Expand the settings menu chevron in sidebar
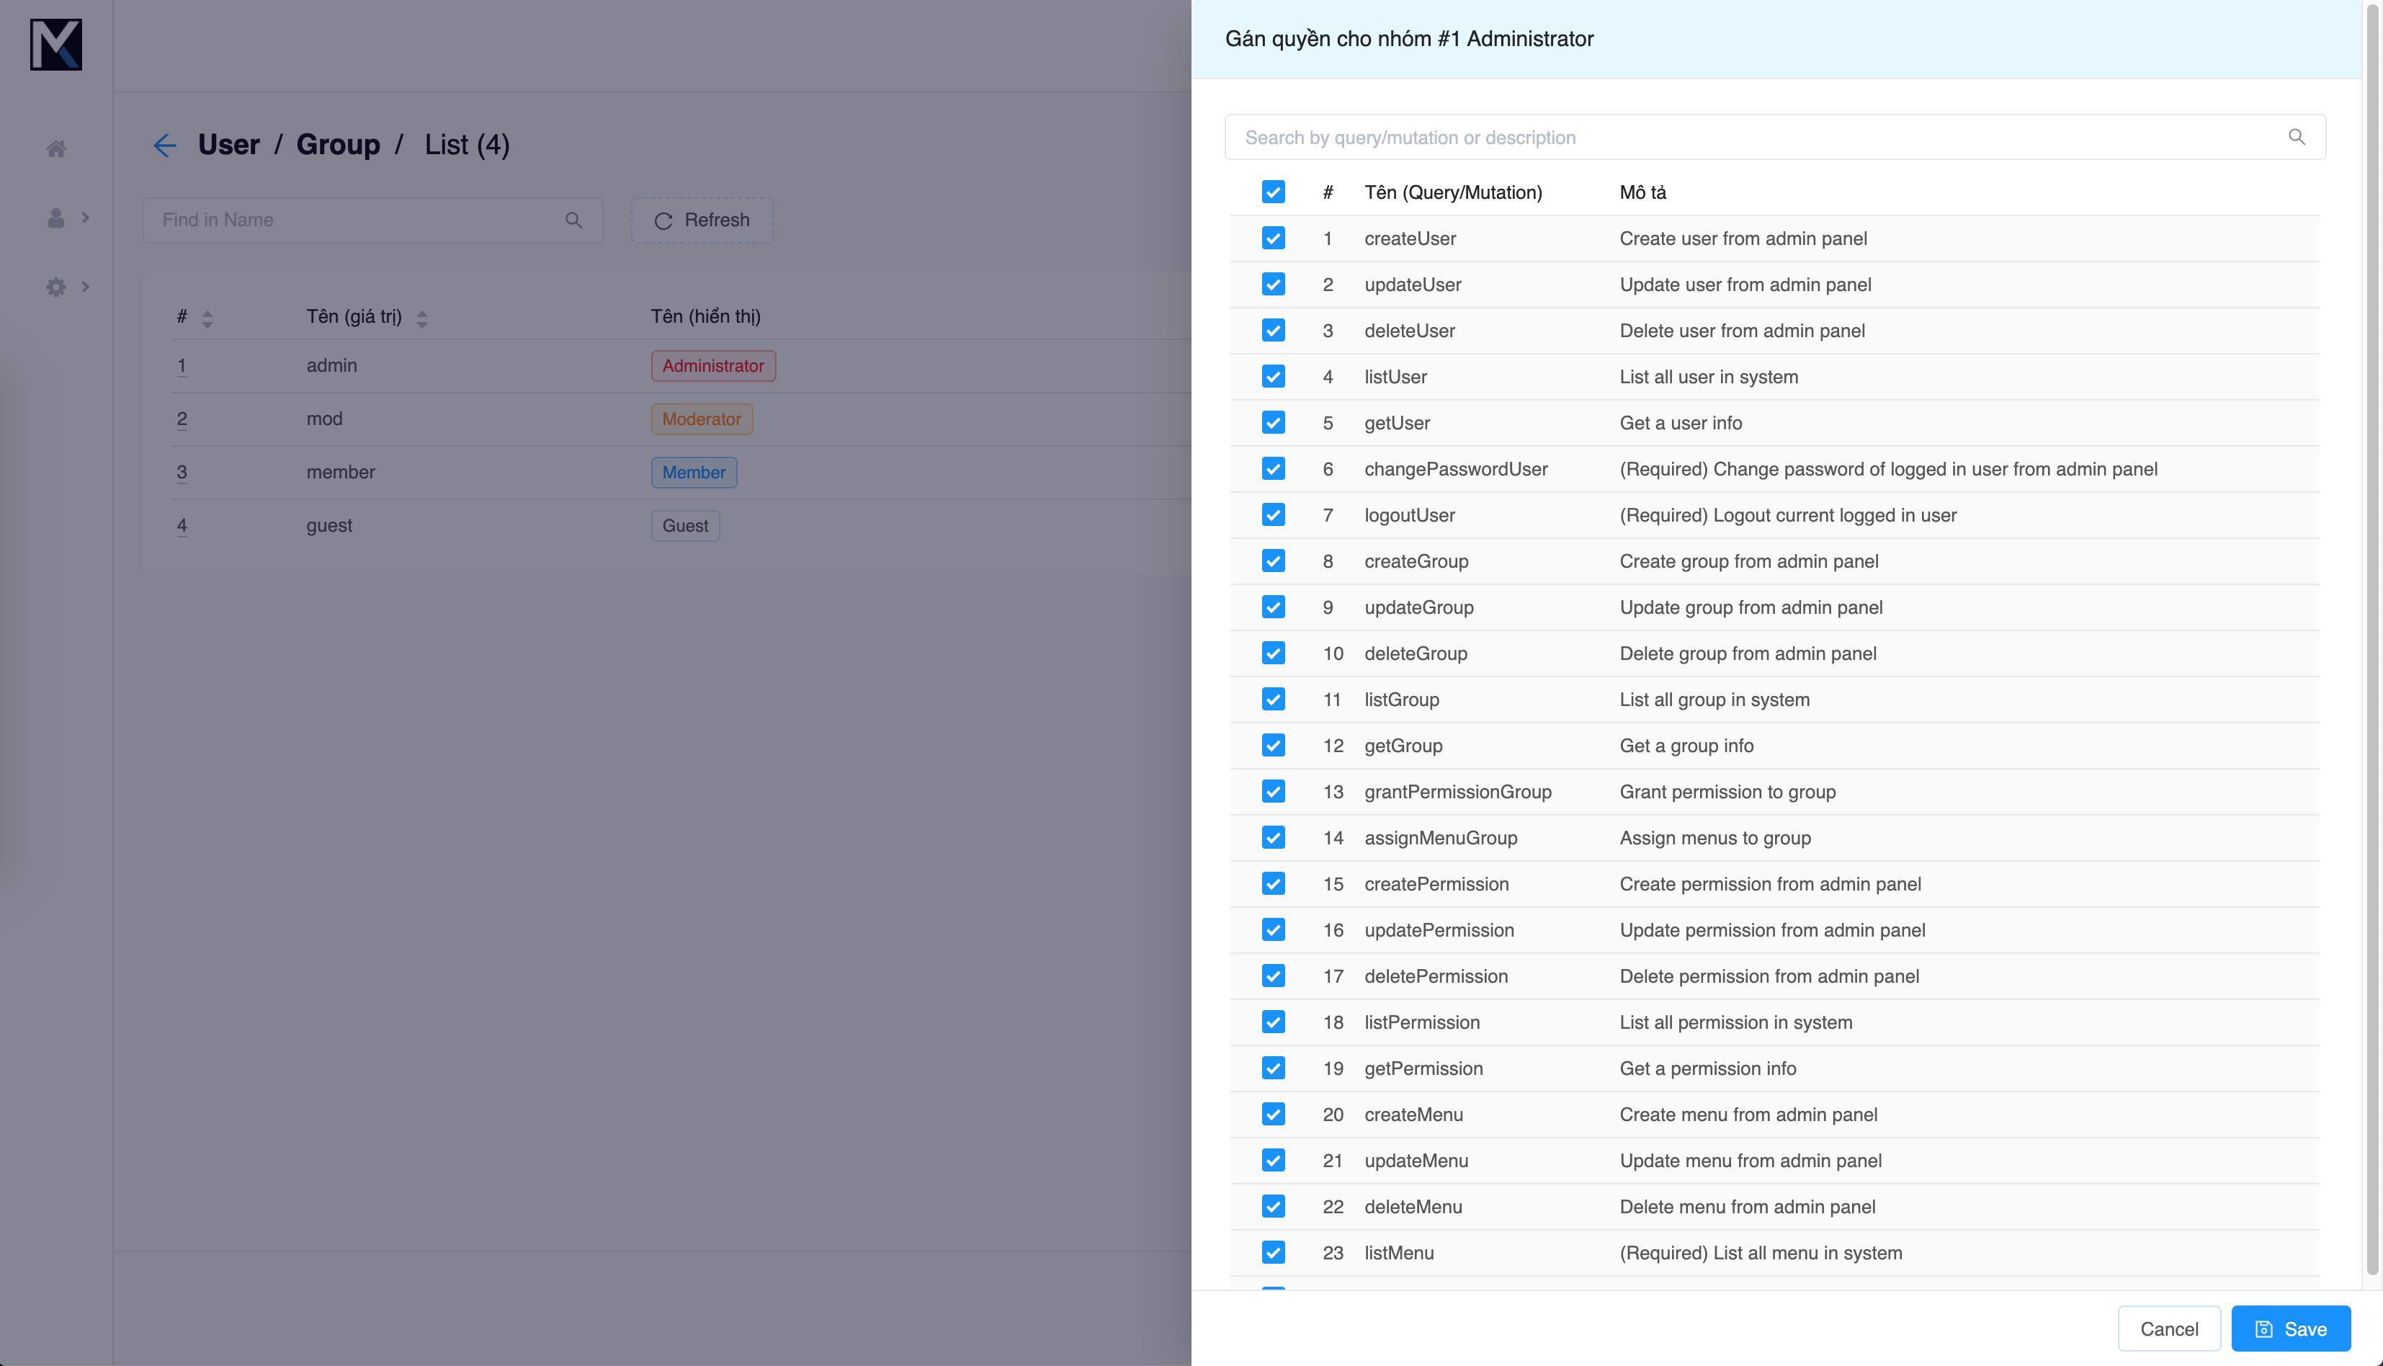This screenshot has height=1366, width=2383. pos(85,286)
